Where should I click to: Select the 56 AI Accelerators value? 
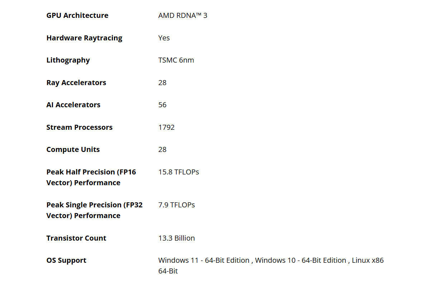(162, 105)
